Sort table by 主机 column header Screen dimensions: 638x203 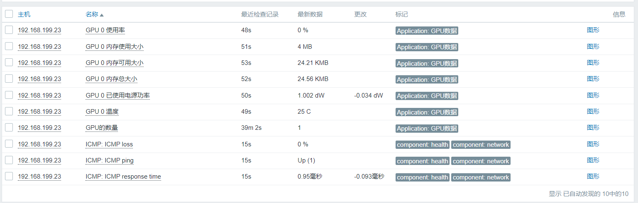pyautogui.click(x=24, y=14)
